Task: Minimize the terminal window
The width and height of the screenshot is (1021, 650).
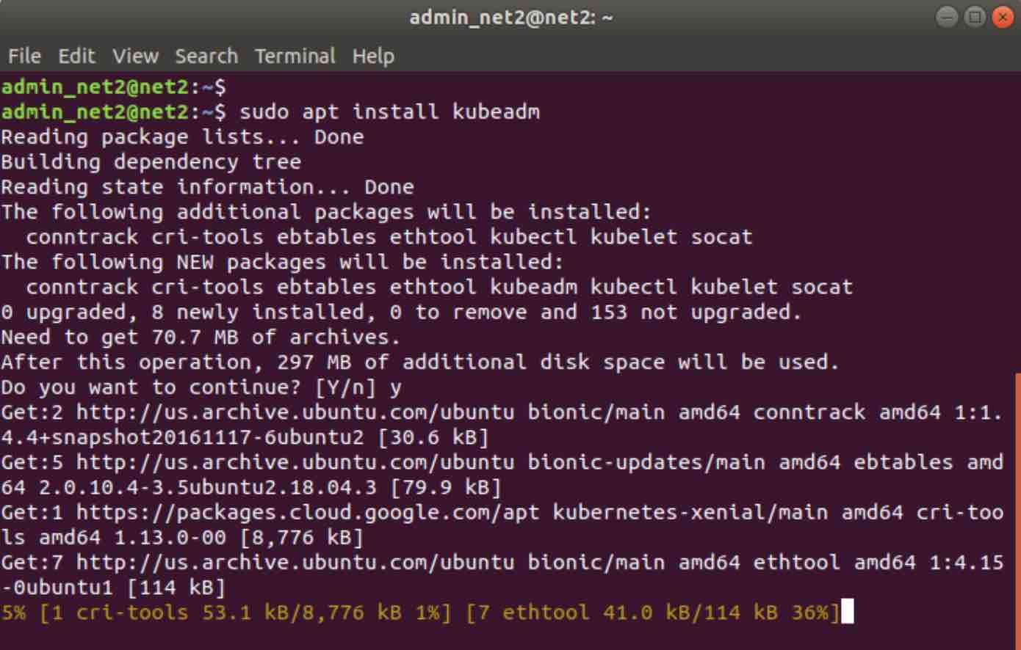Action: pyautogui.click(x=948, y=17)
